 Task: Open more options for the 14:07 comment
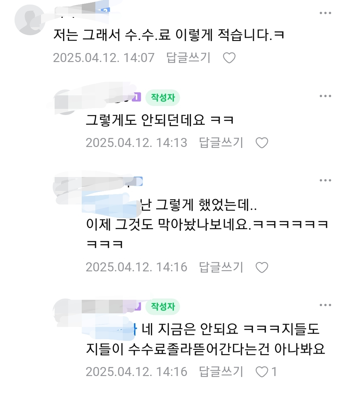point(325,13)
